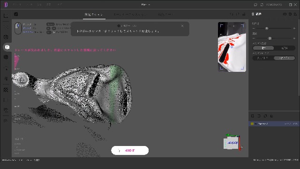Open the info circle icon in adjust panel header
The width and height of the screenshot is (300, 169).
coord(290,14)
